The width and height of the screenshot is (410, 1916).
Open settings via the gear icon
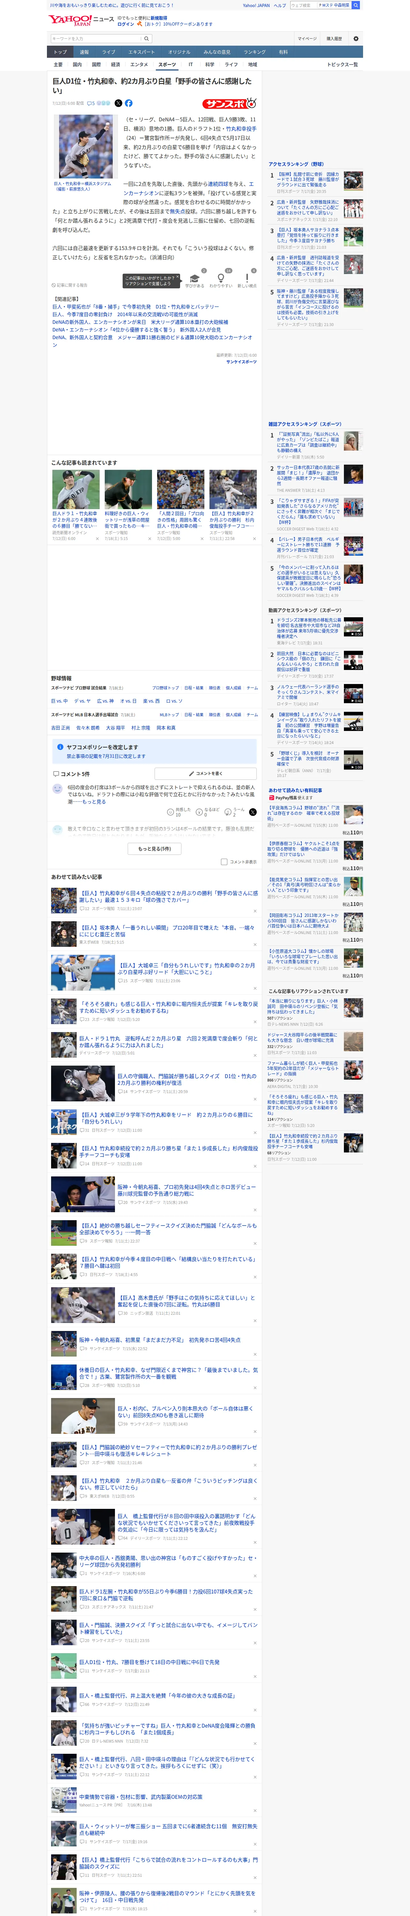pyautogui.click(x=356, y=39)
